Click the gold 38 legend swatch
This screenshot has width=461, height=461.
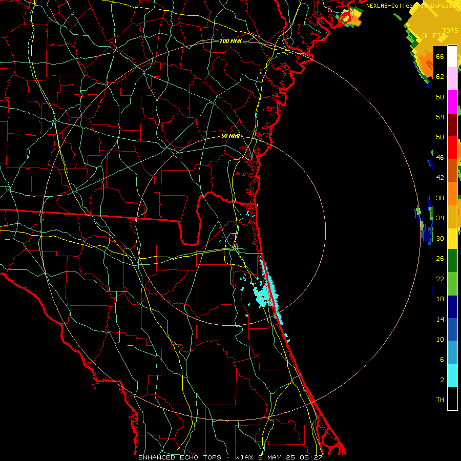[452, 216]
